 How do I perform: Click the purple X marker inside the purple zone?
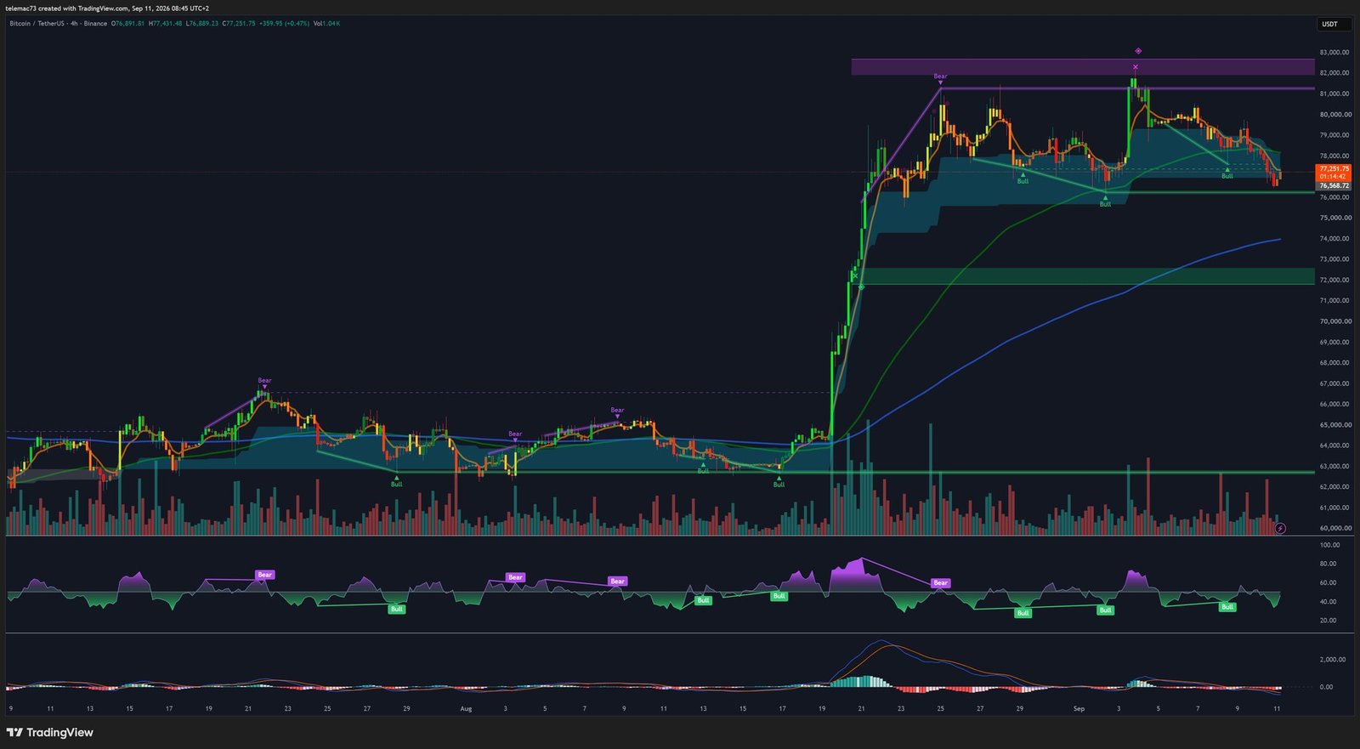pyautogui.click(x=1136, y=67)
